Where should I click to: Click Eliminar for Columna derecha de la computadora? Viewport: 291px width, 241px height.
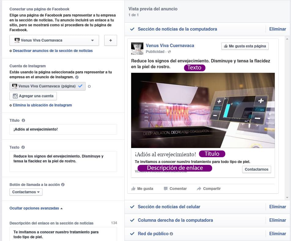pos(278,220)
